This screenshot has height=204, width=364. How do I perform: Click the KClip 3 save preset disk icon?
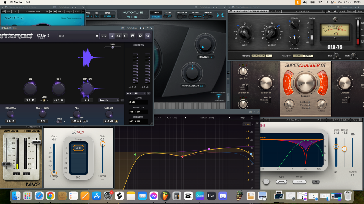pos(133,36)
